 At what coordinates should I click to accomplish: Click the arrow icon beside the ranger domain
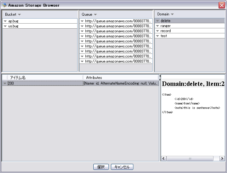(x=157, y=26)
